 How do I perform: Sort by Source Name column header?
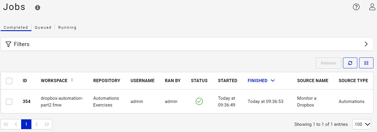point(313,81)
